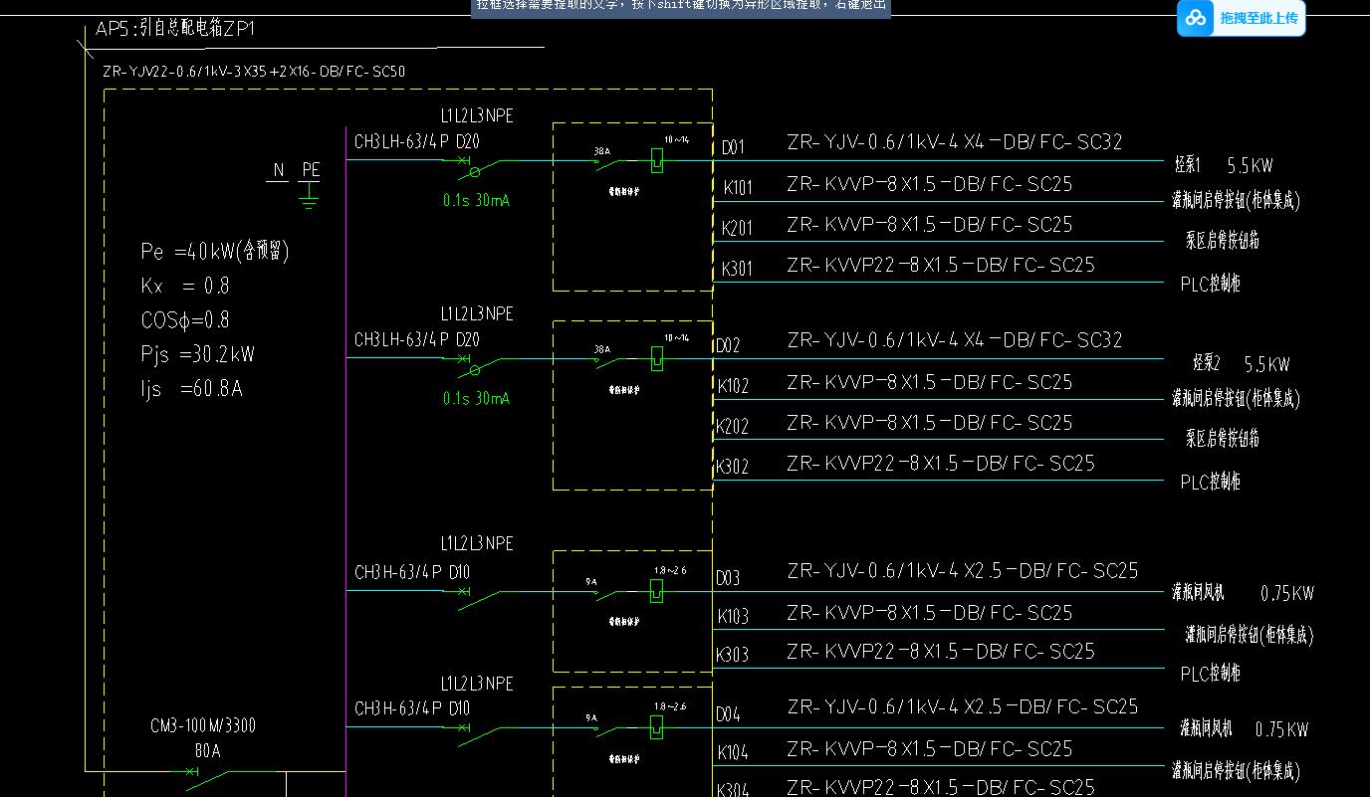Select the K104 circuit number

pos(734,753)
